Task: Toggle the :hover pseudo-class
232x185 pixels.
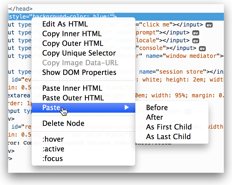Action: 53,139
